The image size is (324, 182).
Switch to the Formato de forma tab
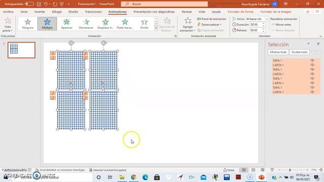[x=240, y=12]
